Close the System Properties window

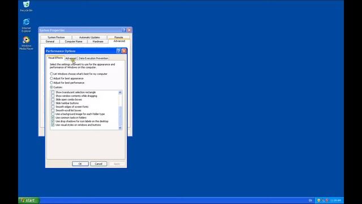130,30
